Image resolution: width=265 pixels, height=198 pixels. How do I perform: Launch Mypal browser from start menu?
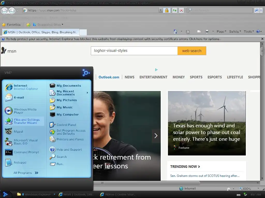tap(24, 131)
